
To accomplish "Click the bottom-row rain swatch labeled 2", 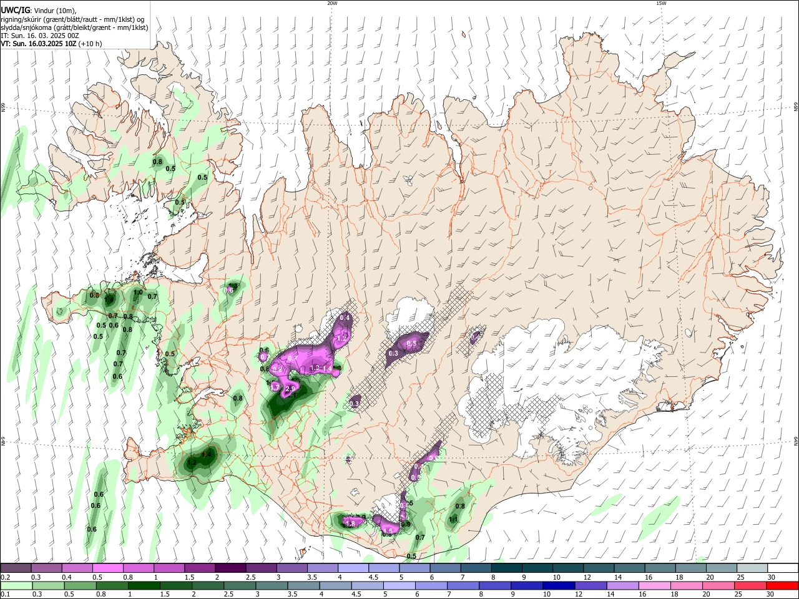I will click(x=208, y=585).
